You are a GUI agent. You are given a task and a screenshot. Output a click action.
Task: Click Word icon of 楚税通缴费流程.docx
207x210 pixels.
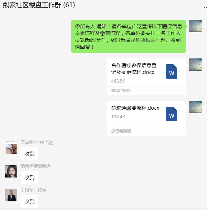click(172, 114)
